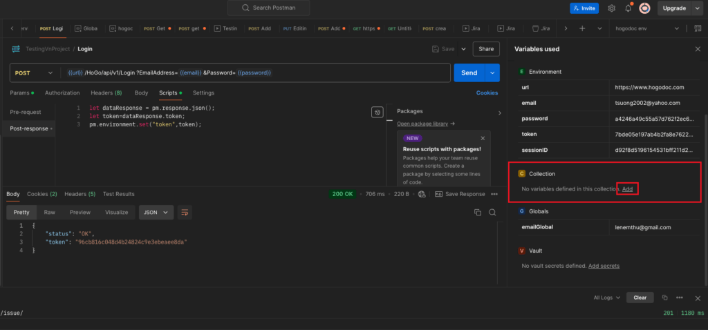Viewport: 708px width, 330px height.
Task: Expand the Upgrade dropdown arrow
Action: [697, 8]
